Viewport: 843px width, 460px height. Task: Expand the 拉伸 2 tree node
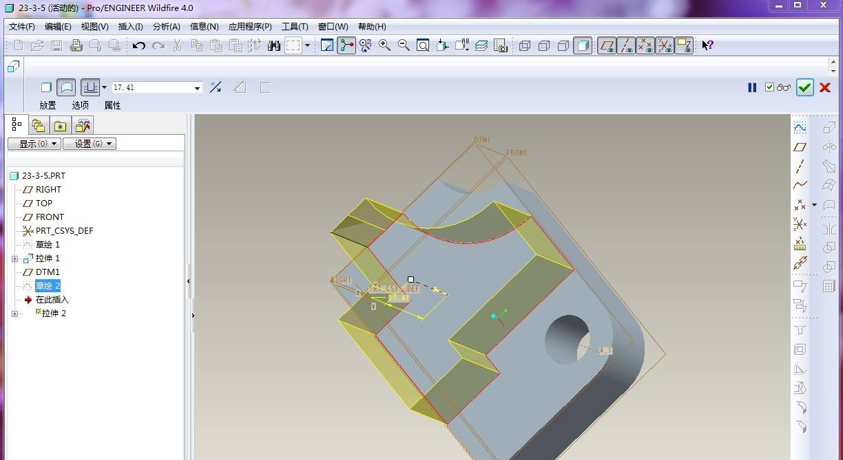(x=15, y=314)
